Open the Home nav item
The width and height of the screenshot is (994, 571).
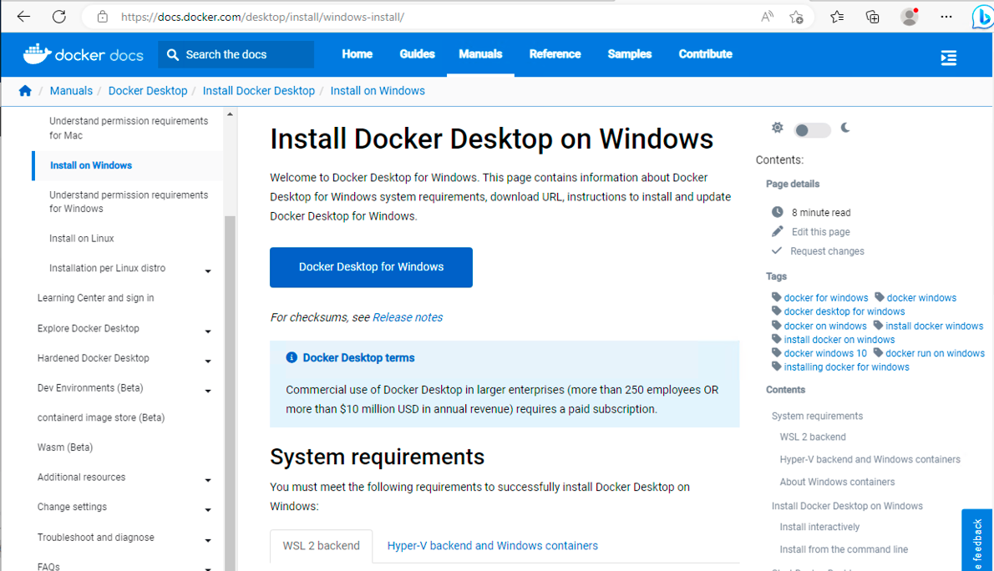357,54
